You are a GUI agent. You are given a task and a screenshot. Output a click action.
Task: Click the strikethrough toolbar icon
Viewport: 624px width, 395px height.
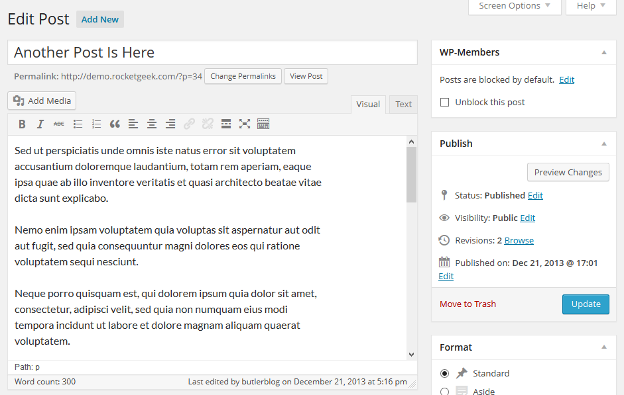(x=59, y=124)
